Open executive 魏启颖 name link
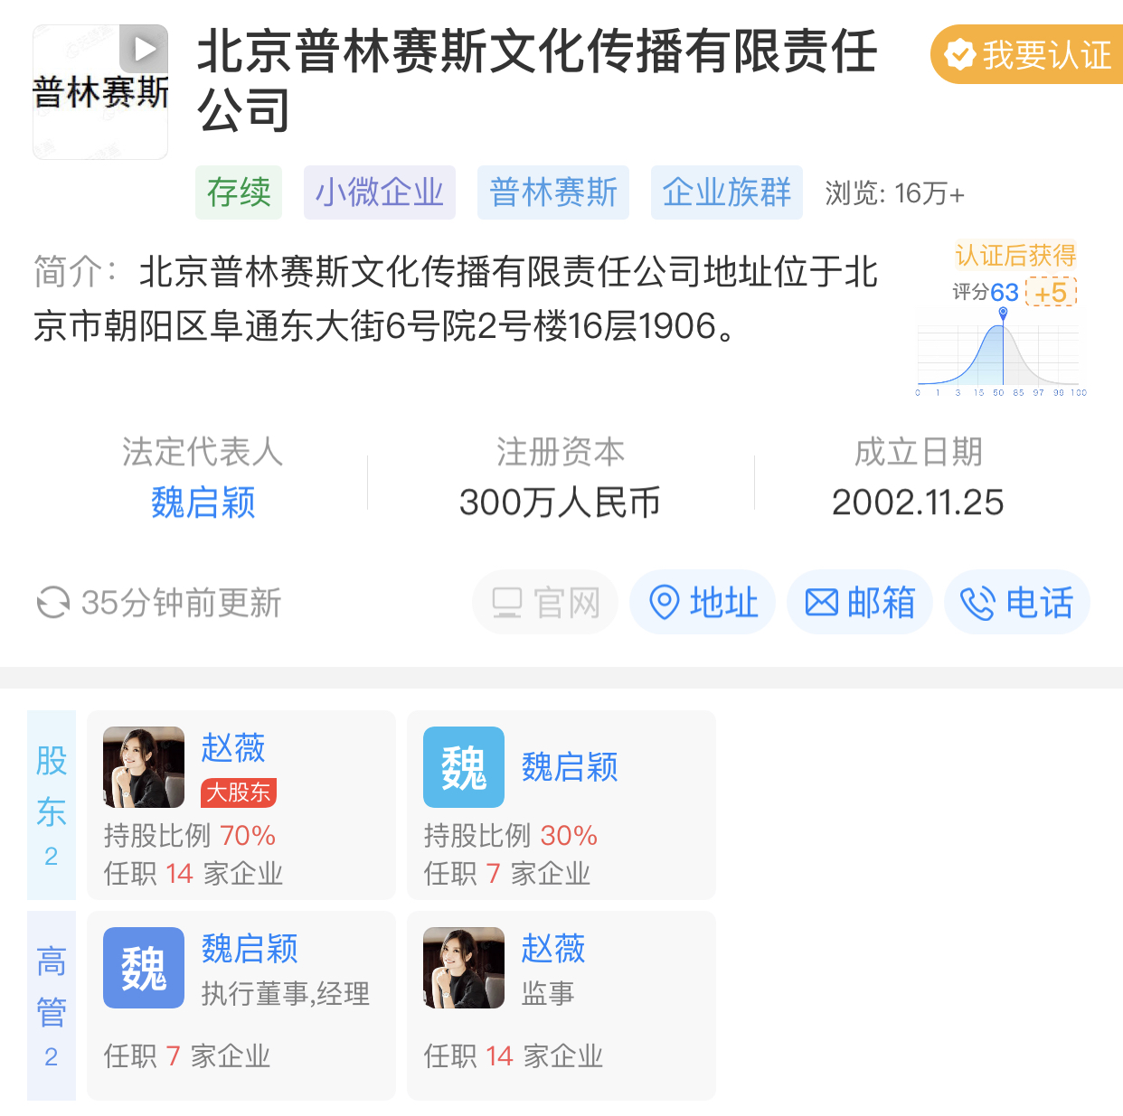The width and height of the screenshot is (1123, 1116). pyautogui.click(x=250, y=949)
